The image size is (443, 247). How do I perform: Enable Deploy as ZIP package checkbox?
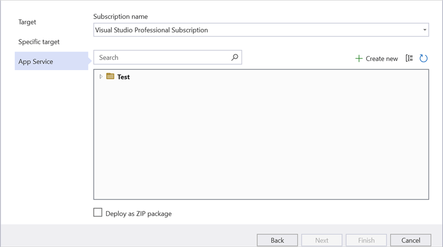tap(98, 213)
